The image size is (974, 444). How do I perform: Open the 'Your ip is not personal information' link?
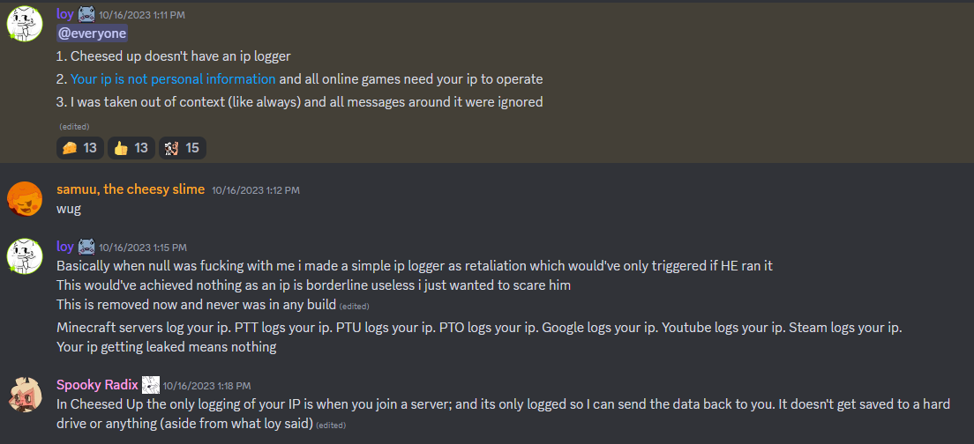173,78
